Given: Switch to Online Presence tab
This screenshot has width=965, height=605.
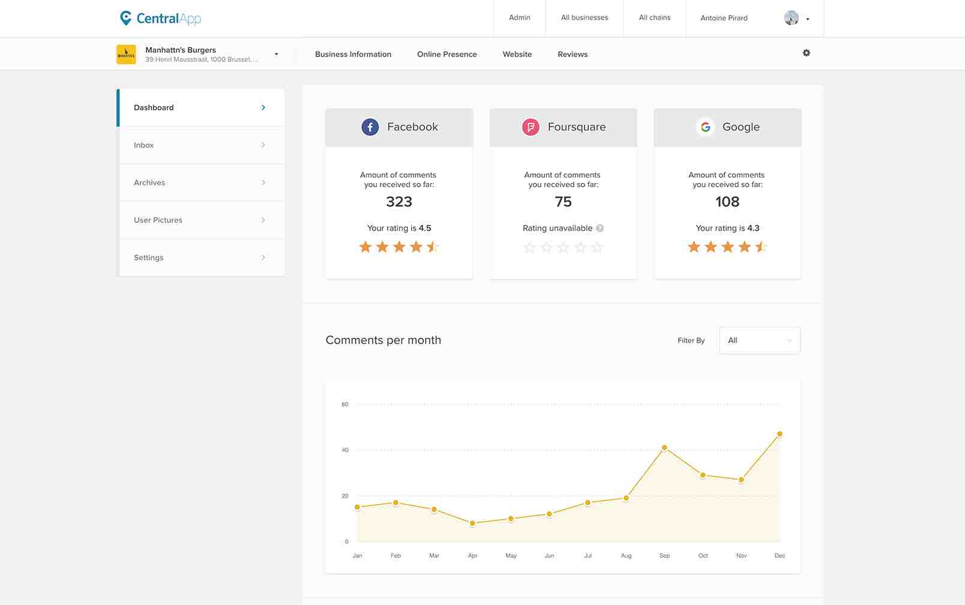Looking at the screenshot, I should tap(447, 54).
